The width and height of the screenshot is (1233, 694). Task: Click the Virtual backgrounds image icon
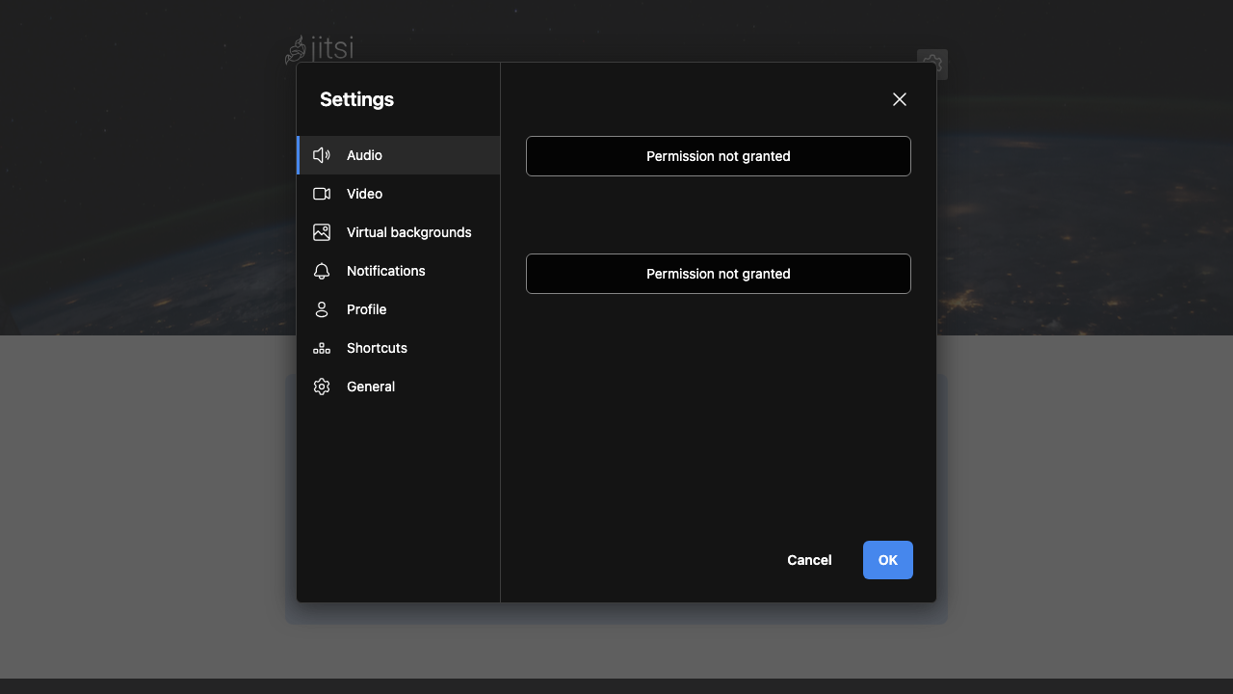[322, 232]
